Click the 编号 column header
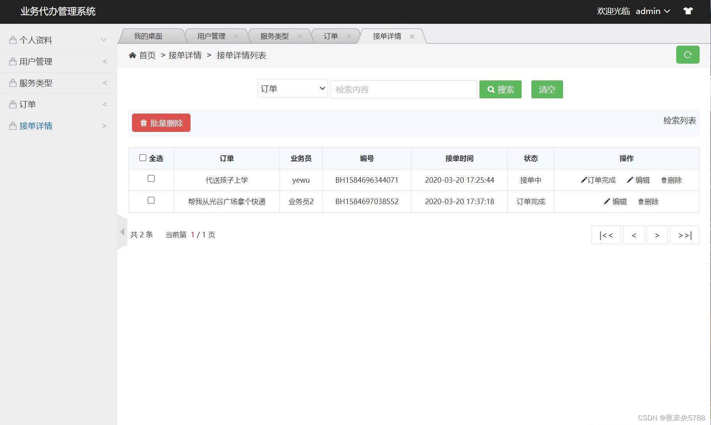Screen dimensions: 711x425 [x=367, y=158]
